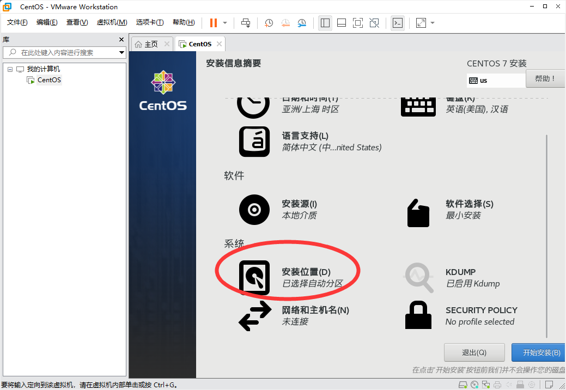Open the 选项卡(T) menu
Screen dimensions: 566x390
click(x=149, y=22)
